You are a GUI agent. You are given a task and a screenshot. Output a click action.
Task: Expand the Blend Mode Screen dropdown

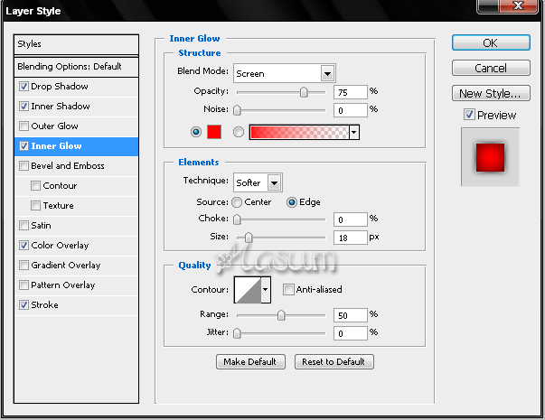click(x=327, y=74)
